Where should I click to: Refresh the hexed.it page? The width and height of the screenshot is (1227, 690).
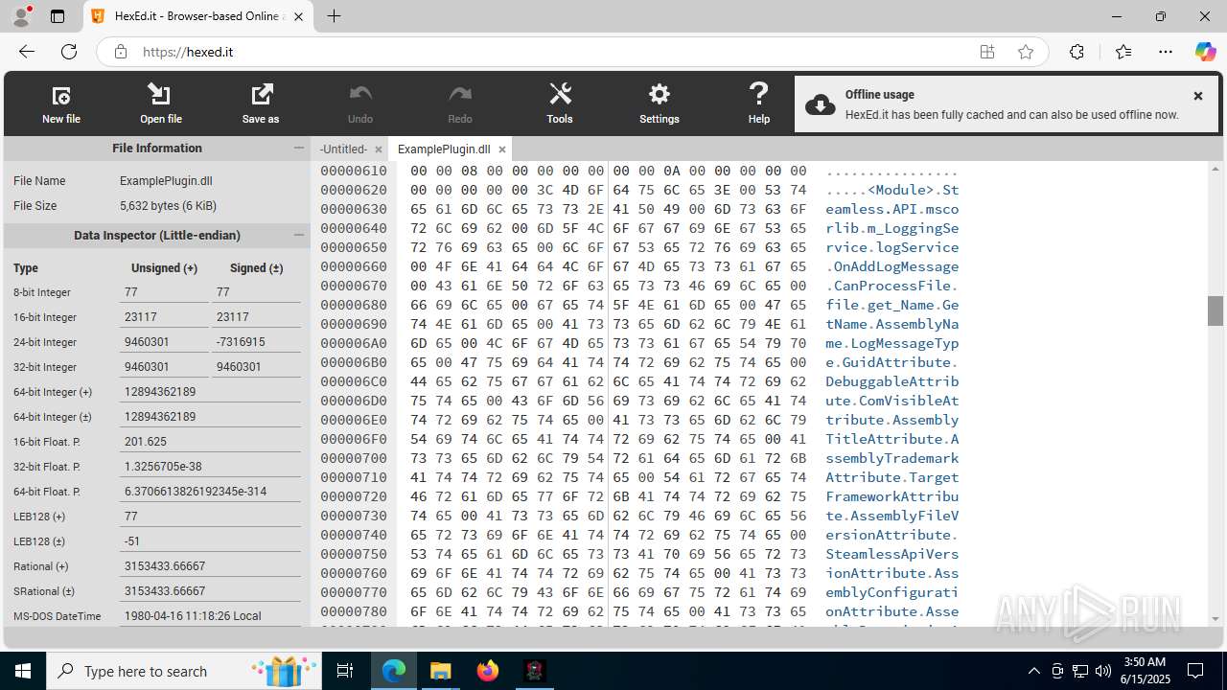(69, 52)
